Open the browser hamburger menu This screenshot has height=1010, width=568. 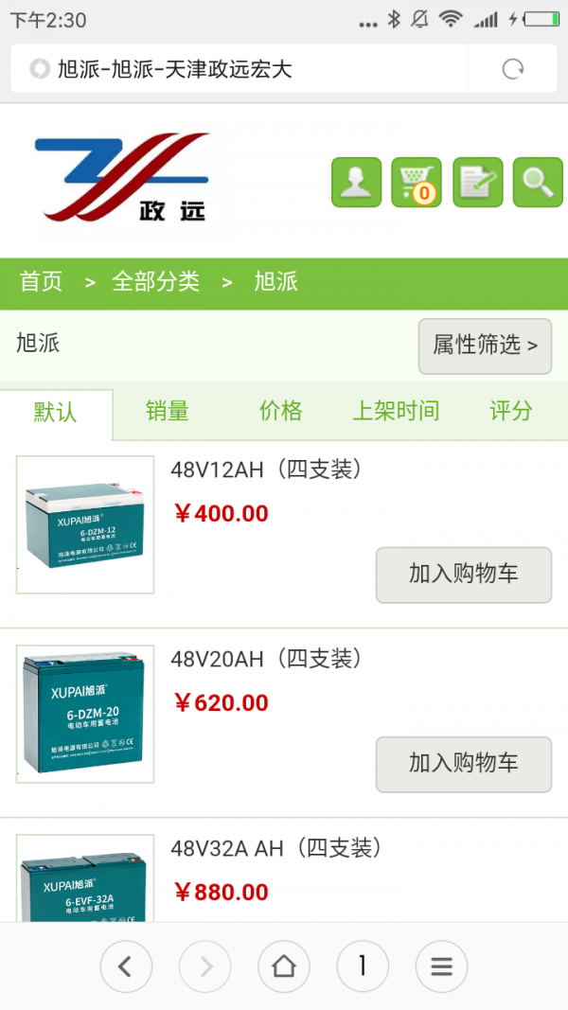pos(441,966)
